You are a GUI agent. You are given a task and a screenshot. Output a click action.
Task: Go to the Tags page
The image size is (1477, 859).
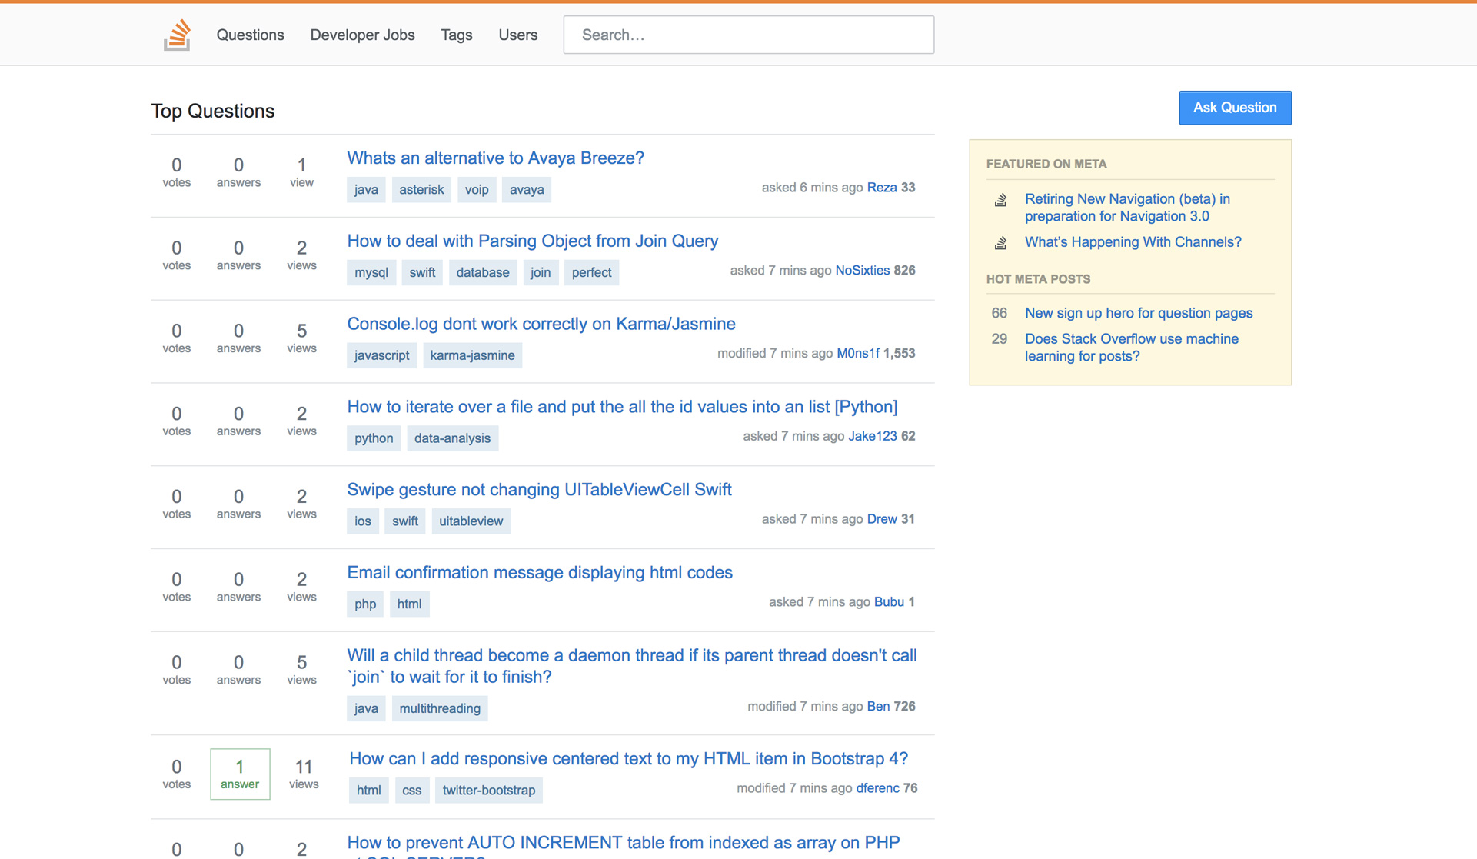click(456, 35)
